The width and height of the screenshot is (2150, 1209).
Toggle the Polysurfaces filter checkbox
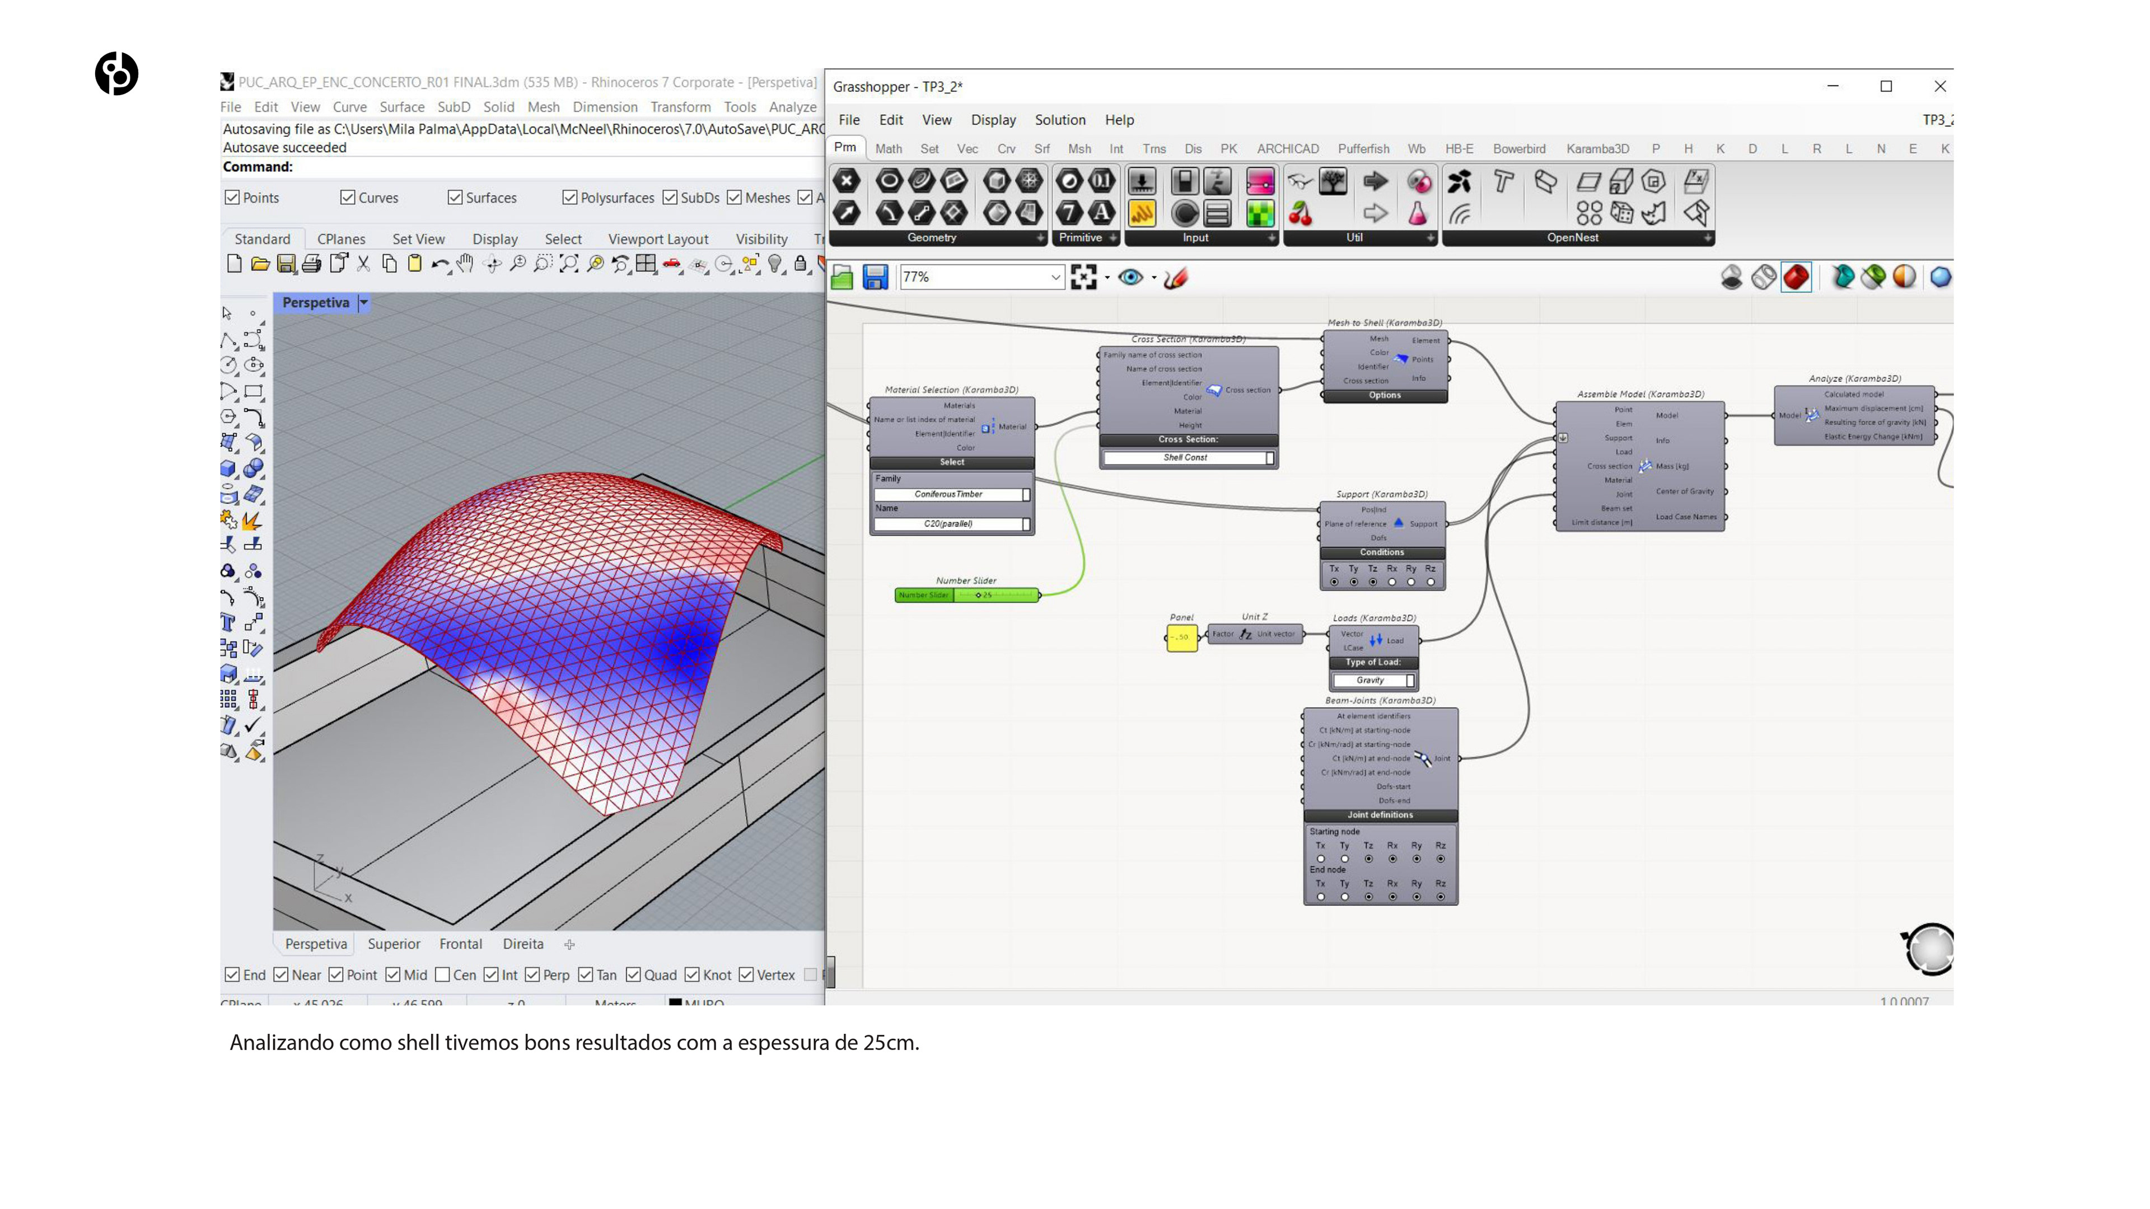[570, 198]
